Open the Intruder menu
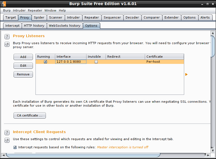The height and width of the screenshot is (159, 216). point(19,10)
